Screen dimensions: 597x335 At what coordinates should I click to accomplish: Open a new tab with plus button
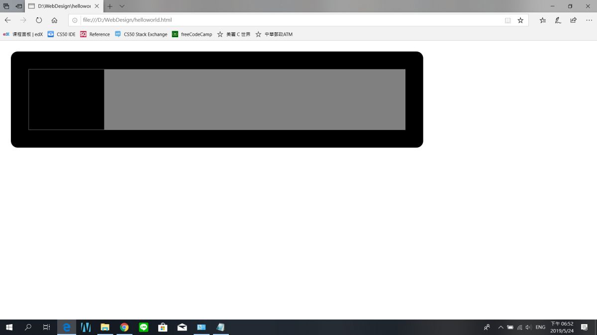coord(110,6)
